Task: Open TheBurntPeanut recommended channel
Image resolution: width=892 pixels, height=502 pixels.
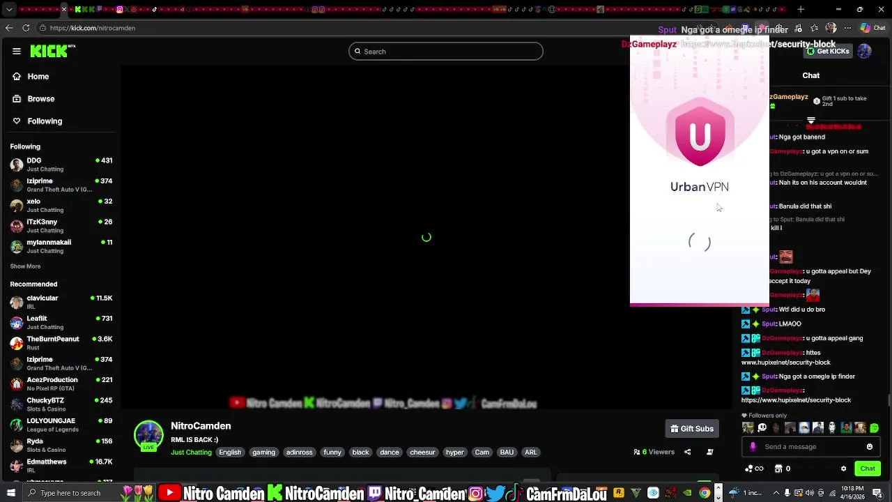Action: [x=61, y=343]
